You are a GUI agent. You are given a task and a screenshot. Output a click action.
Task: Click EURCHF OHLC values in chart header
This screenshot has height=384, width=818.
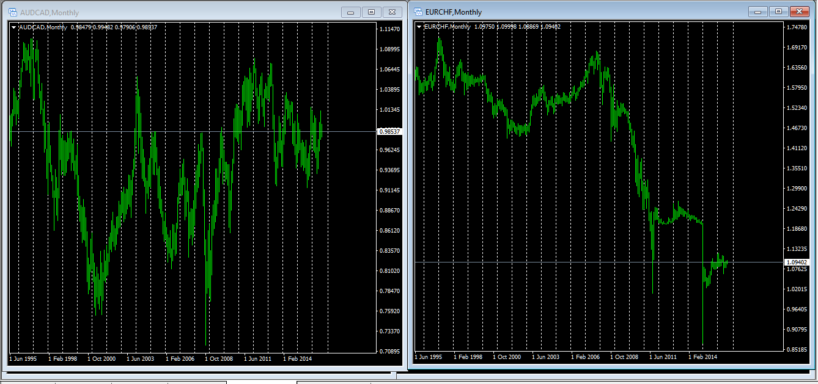coord(517,26)
